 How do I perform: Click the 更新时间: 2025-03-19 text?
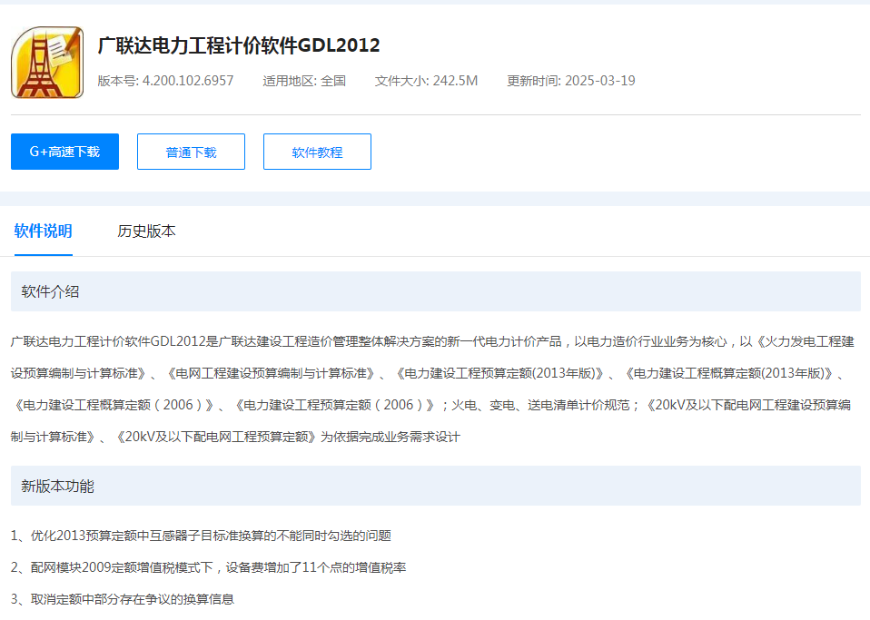571,81
